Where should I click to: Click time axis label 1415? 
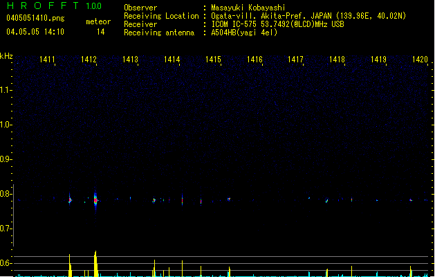point(213,60)
